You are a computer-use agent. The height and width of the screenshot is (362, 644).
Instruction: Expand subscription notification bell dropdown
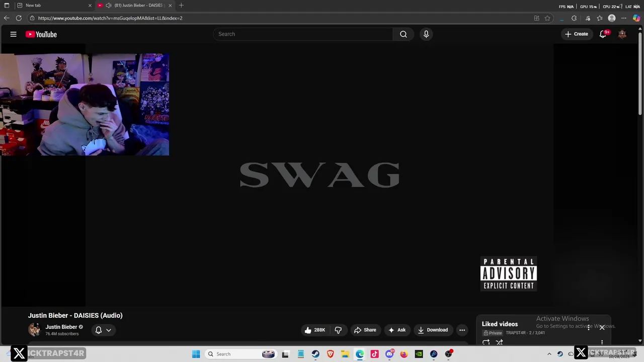pos(103,330)
